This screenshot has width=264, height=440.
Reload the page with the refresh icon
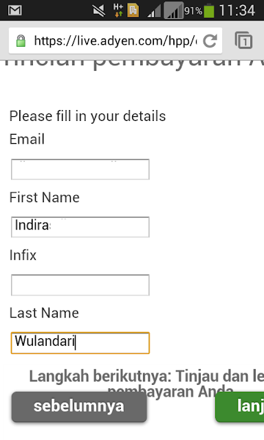click(210, 41)
